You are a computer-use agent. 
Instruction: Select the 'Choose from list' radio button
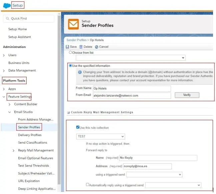pos(70,52)
